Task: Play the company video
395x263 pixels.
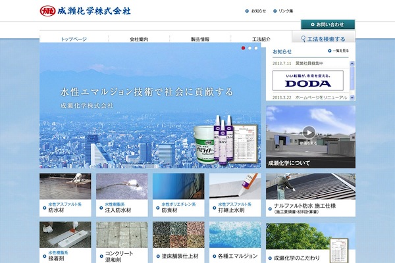Action: [309, 132]
